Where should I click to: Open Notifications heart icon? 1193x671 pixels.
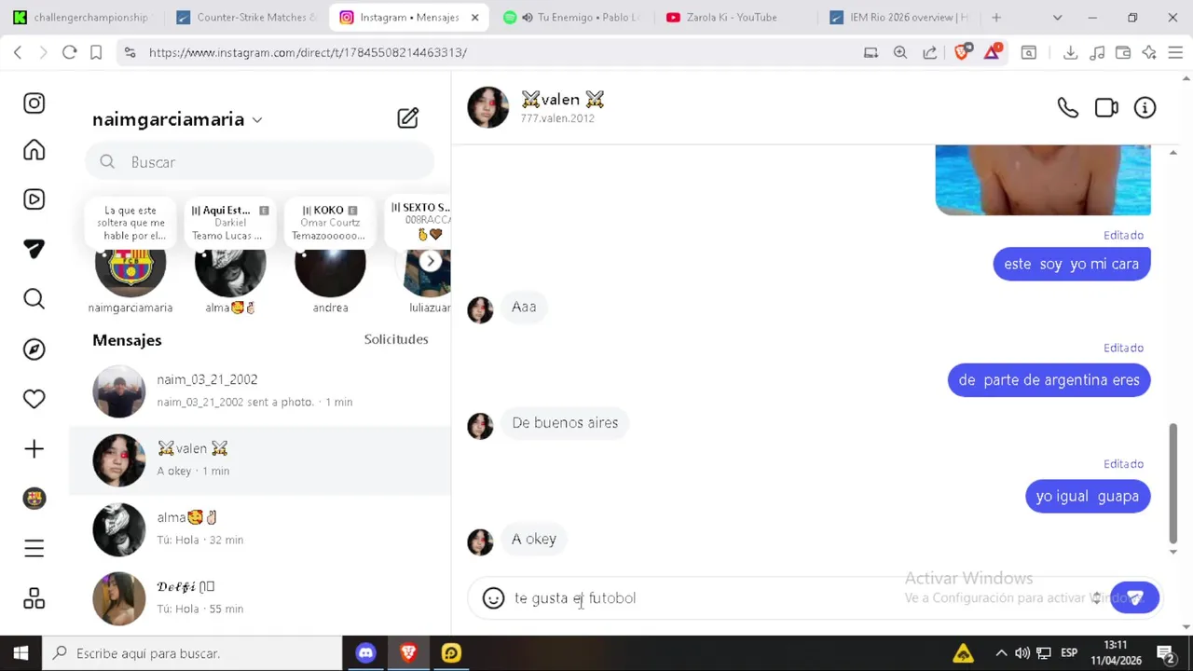coord(34,399)
